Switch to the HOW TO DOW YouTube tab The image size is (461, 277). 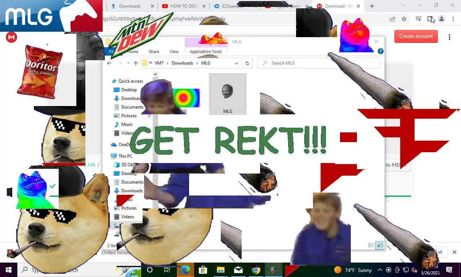pyautogui.click(x=184, y=6)
